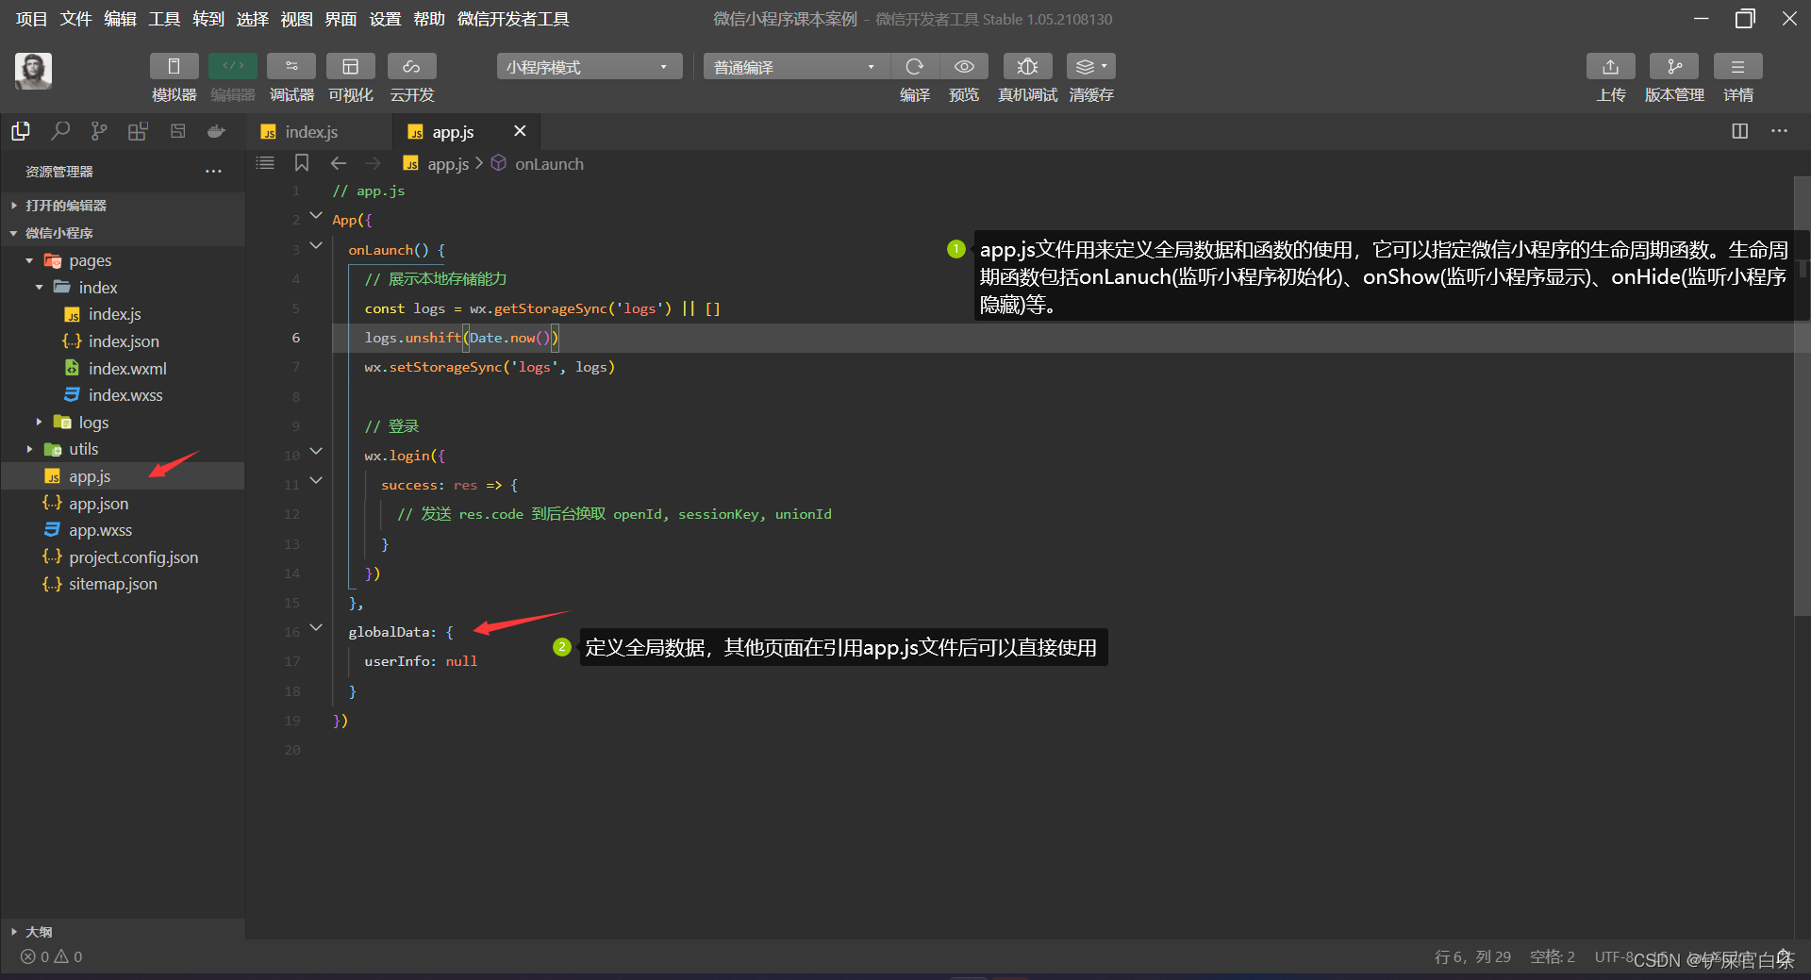Open app.json in the file tree
The image size is (1811, 980).
point(123,504)
